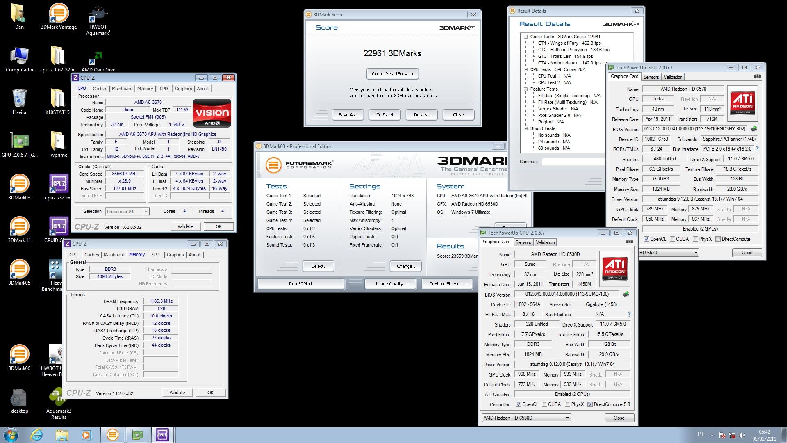Screen dimensions: 787x443
Task: Click the Windows Start button
Action: [x=11, y=435]
